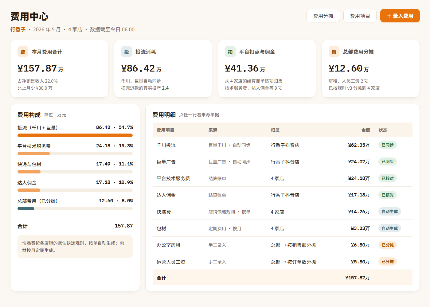This screenshot has height=307, width=430.
Task: Click amount ¥62.35万
Action: coord(359,145)
